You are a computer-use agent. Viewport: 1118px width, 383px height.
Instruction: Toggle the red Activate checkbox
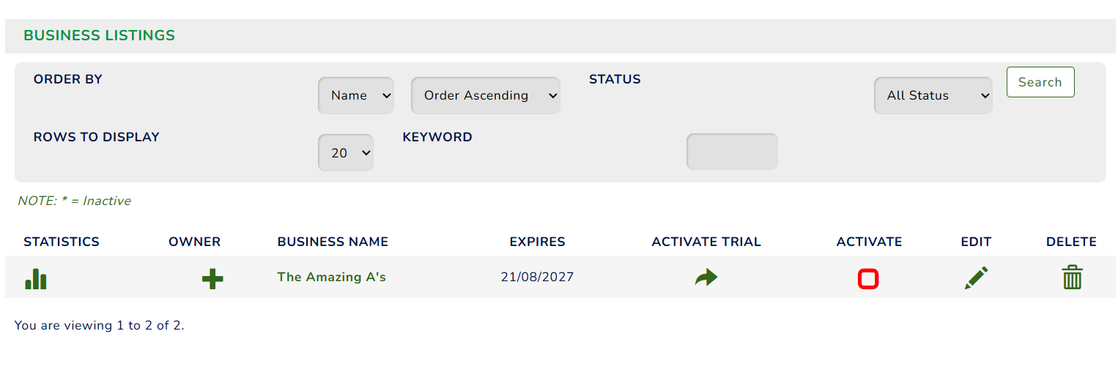[868, 279]
